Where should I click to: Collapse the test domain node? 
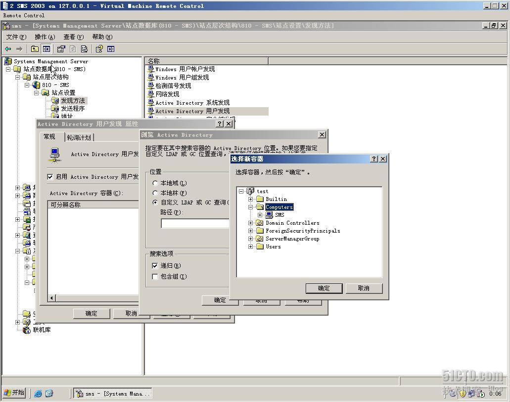241,191
